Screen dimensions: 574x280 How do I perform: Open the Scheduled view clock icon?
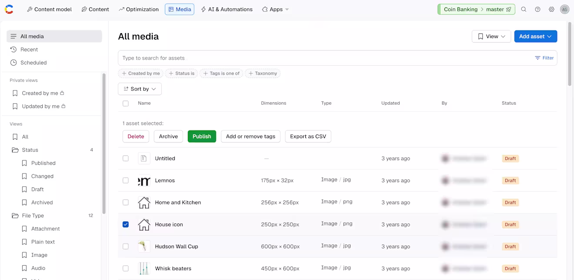coord(13,63)
